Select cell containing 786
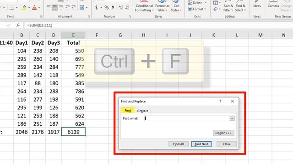Image resolution: width=293 pixels, height=164 pixels. point(73,91)
